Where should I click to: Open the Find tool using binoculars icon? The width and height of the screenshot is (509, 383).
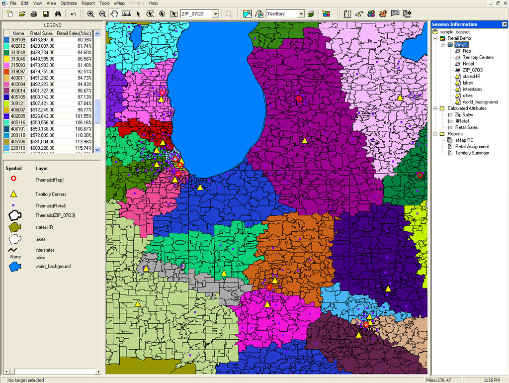(58, 13)
